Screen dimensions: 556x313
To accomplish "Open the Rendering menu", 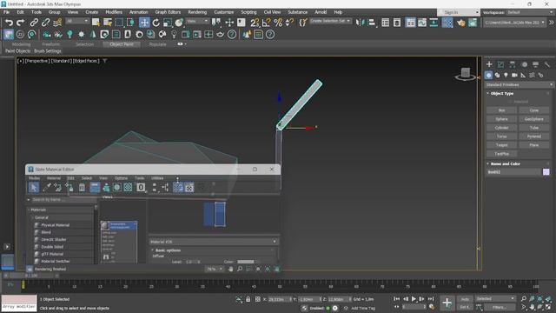I will click(x=197, y=12).
